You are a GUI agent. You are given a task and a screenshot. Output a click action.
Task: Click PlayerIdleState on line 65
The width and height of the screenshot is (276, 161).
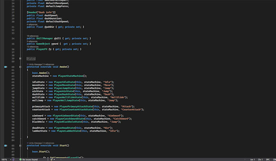pyautogui.click(x=64, y=82)
